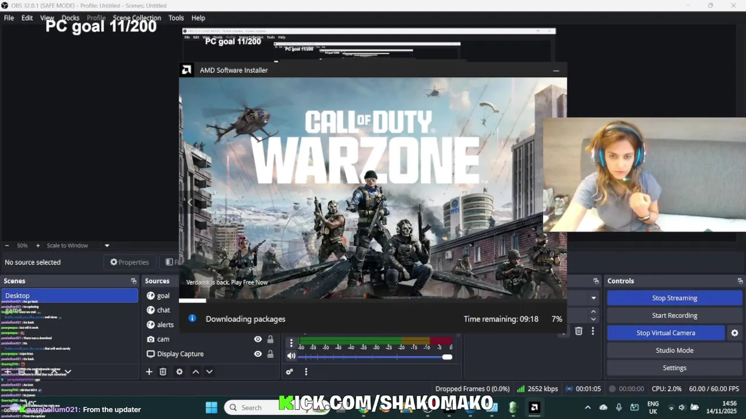Show hidden system tray icons
This screenshot has width=746, height=419.
[x=587, y=407]
